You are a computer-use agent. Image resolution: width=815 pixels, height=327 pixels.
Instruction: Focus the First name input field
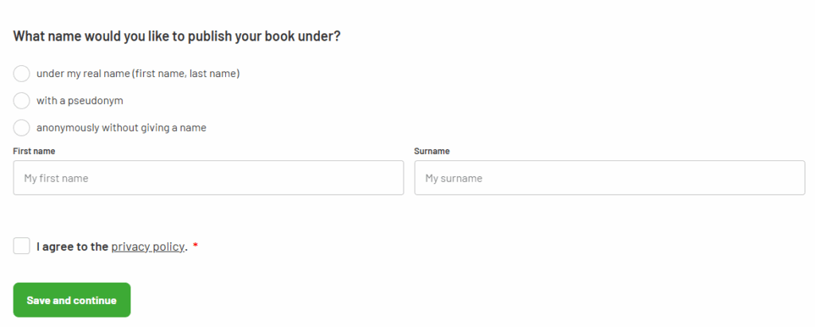(x=209, y=179)
